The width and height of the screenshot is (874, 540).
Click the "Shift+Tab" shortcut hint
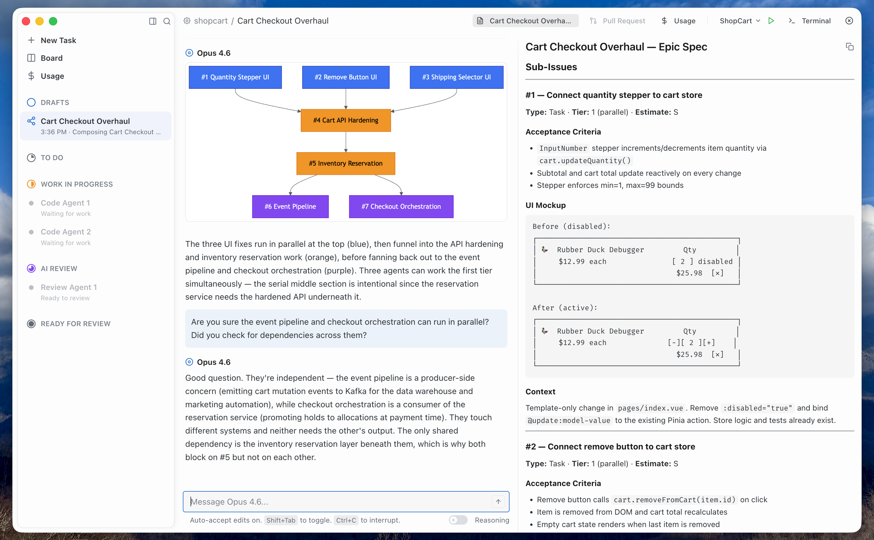pos(281,520)
